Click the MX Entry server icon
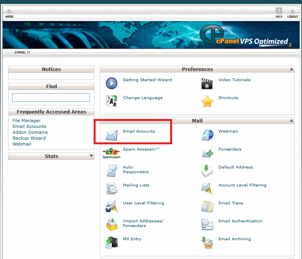Screen dimensions: 302x259 pos(112,243)
